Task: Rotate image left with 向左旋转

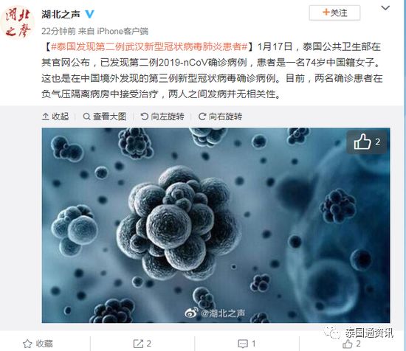Action: [x=162, y=117]
